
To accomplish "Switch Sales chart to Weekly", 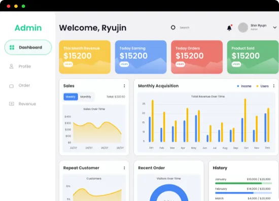I will coord(71,96).
